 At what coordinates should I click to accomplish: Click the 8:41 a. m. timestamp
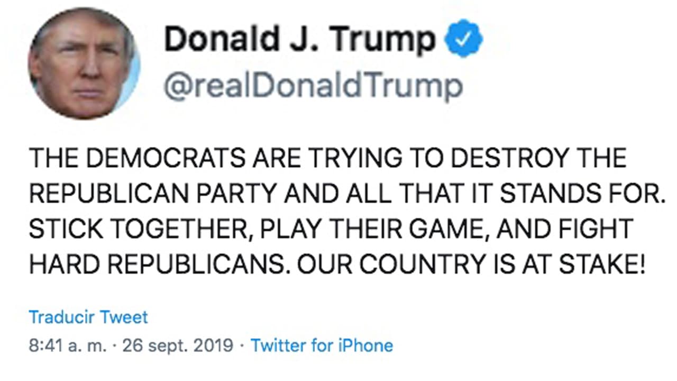(x=69, y=346)
